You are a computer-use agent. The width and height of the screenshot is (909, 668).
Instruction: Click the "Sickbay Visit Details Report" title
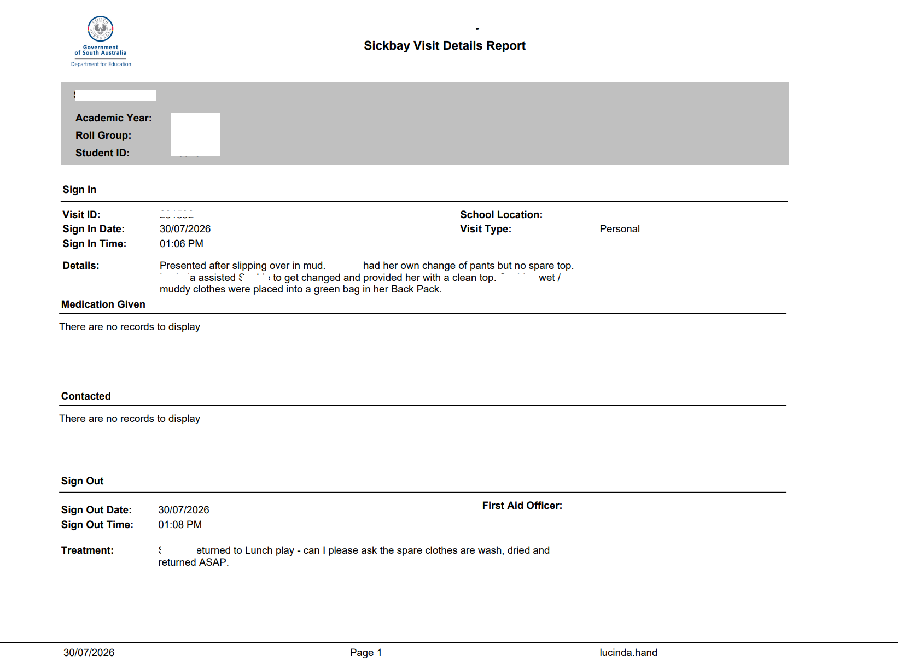pos(445,46)
